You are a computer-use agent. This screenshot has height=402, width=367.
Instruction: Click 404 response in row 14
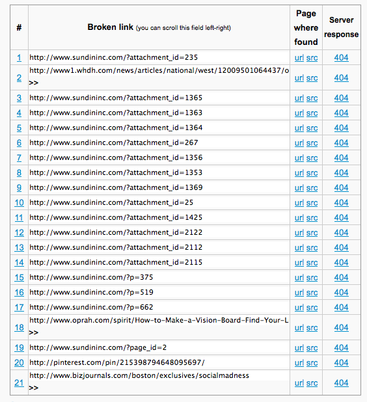tap(341, 263)
